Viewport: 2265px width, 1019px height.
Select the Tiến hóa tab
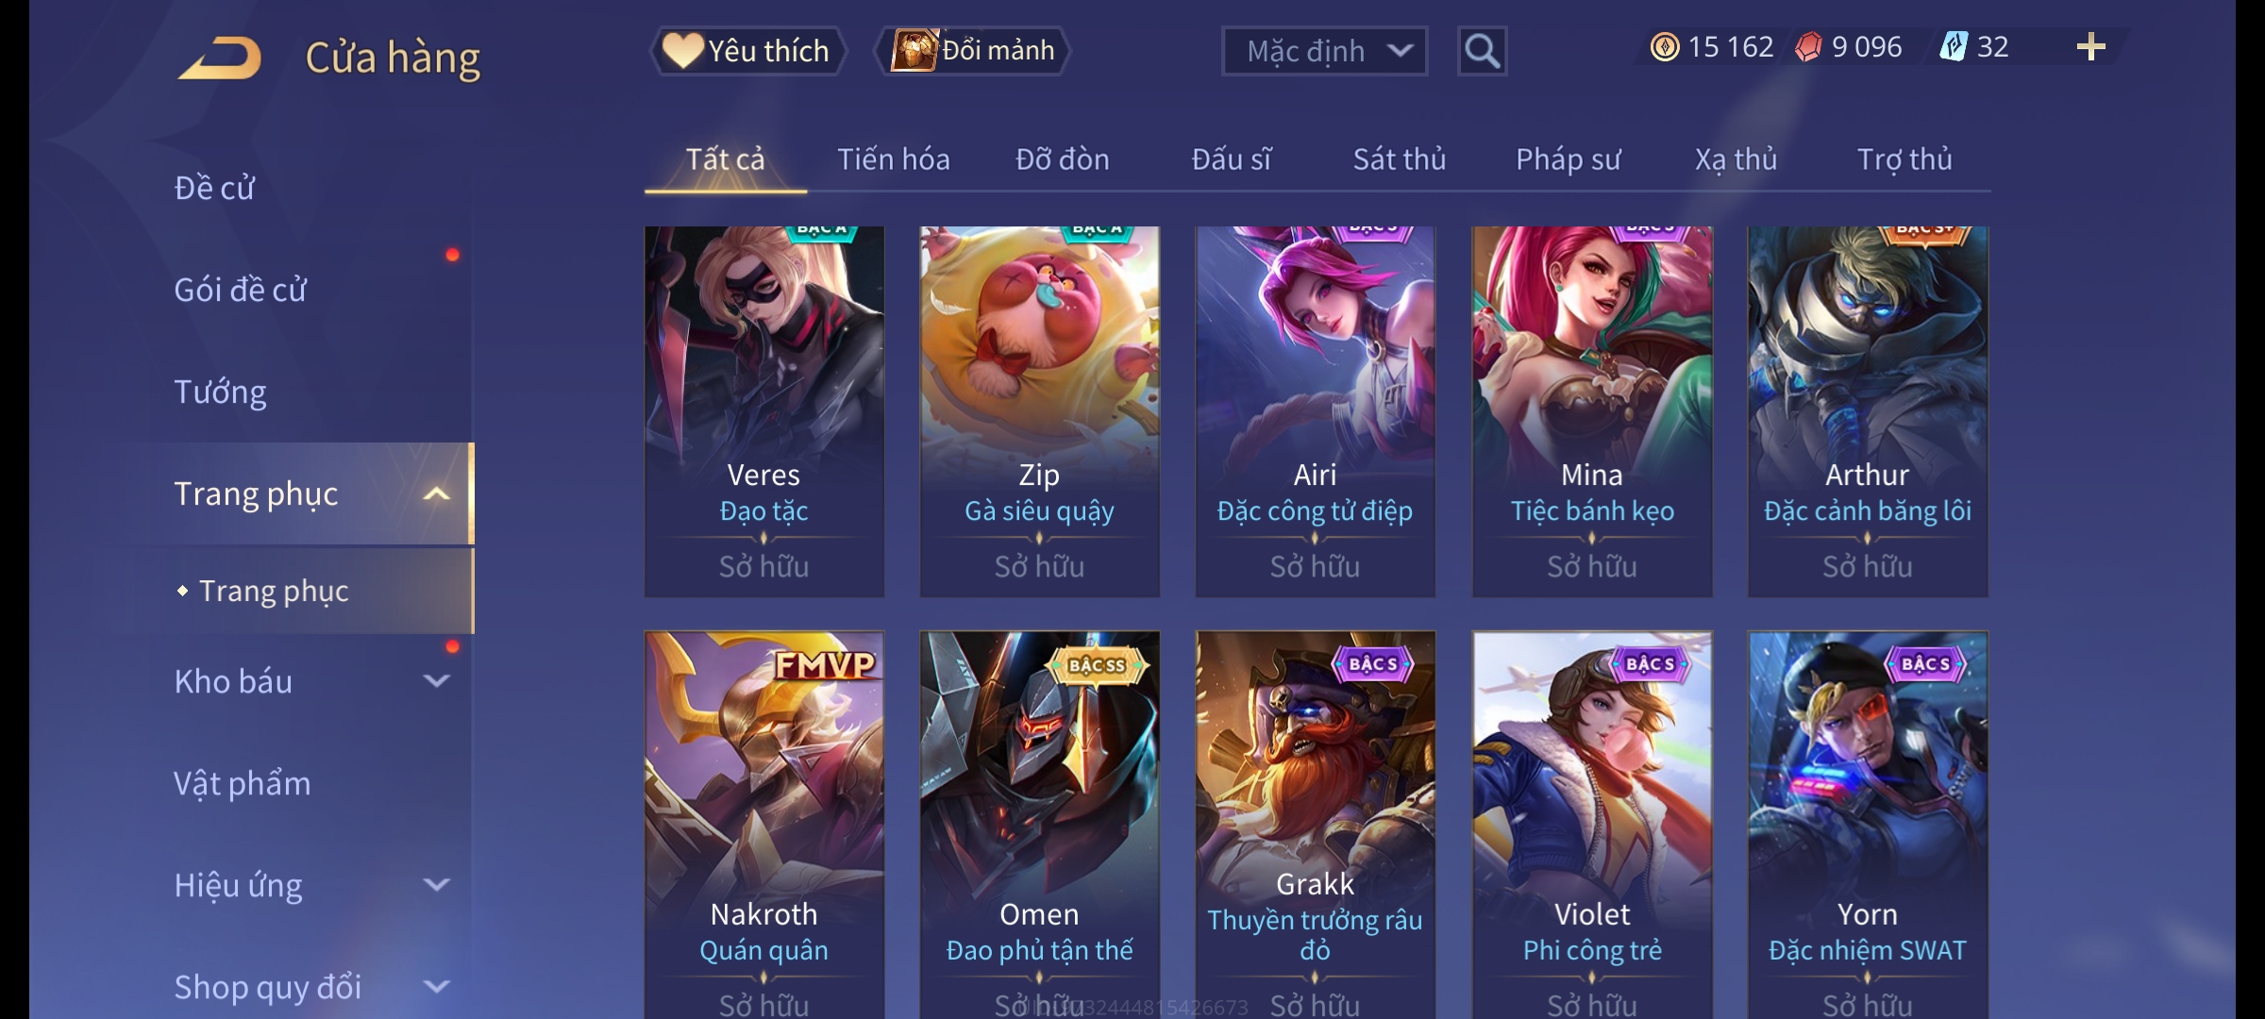point(894,159)
